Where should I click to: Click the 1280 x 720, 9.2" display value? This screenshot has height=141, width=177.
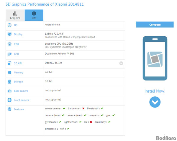point(54,34)
